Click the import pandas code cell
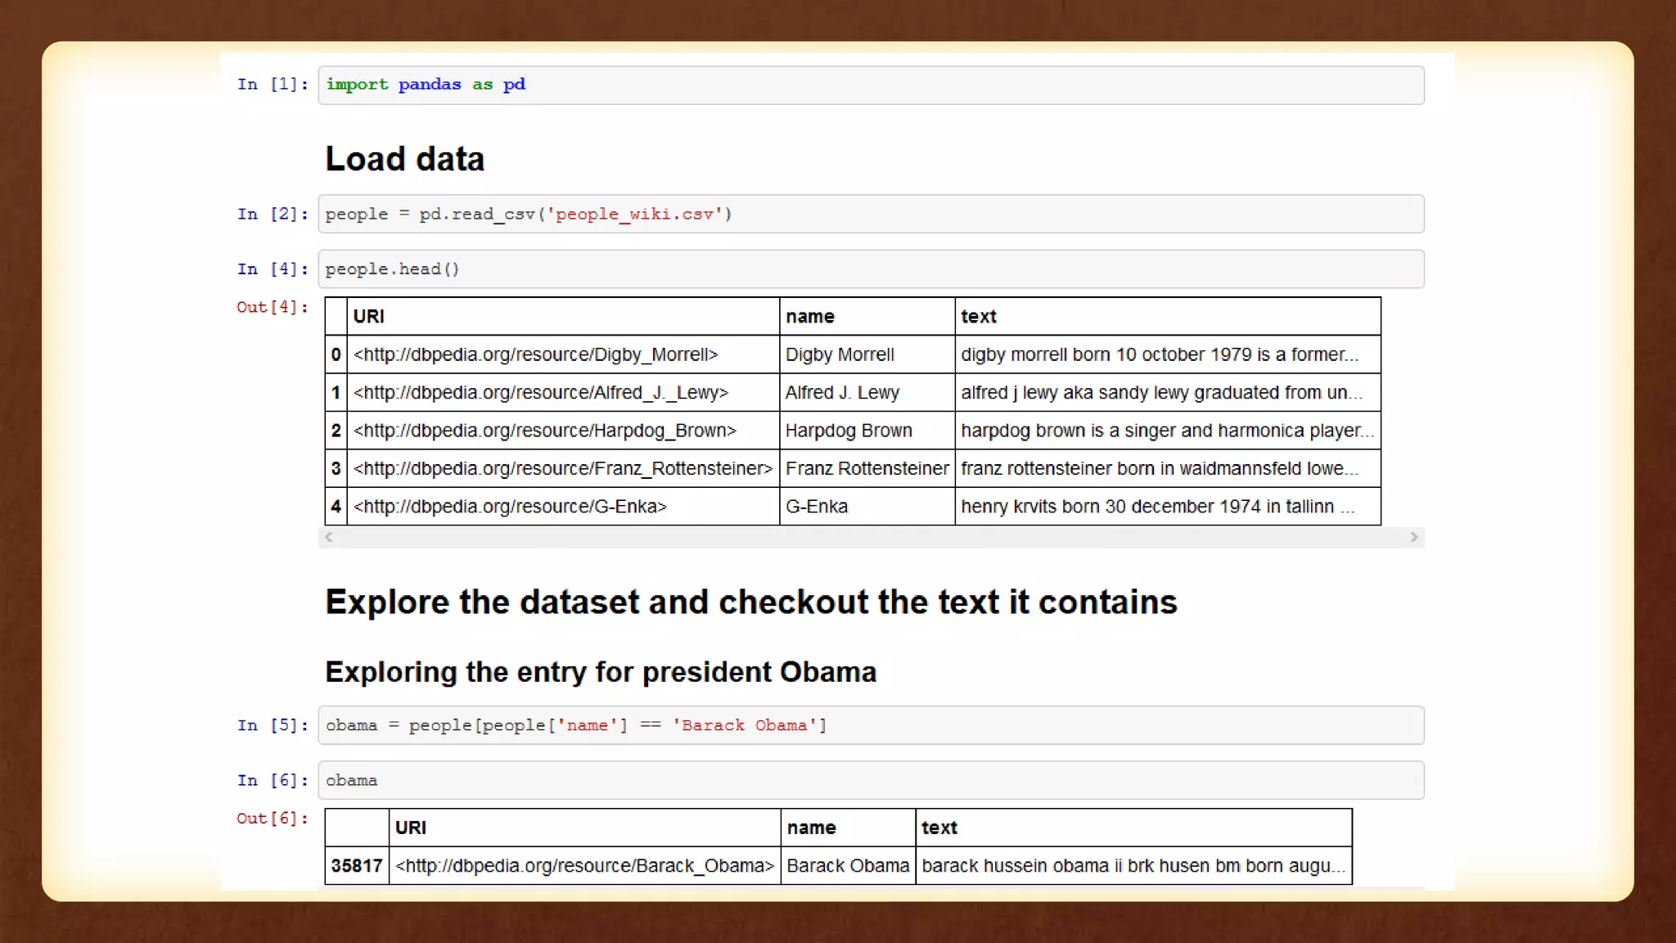 871,85
